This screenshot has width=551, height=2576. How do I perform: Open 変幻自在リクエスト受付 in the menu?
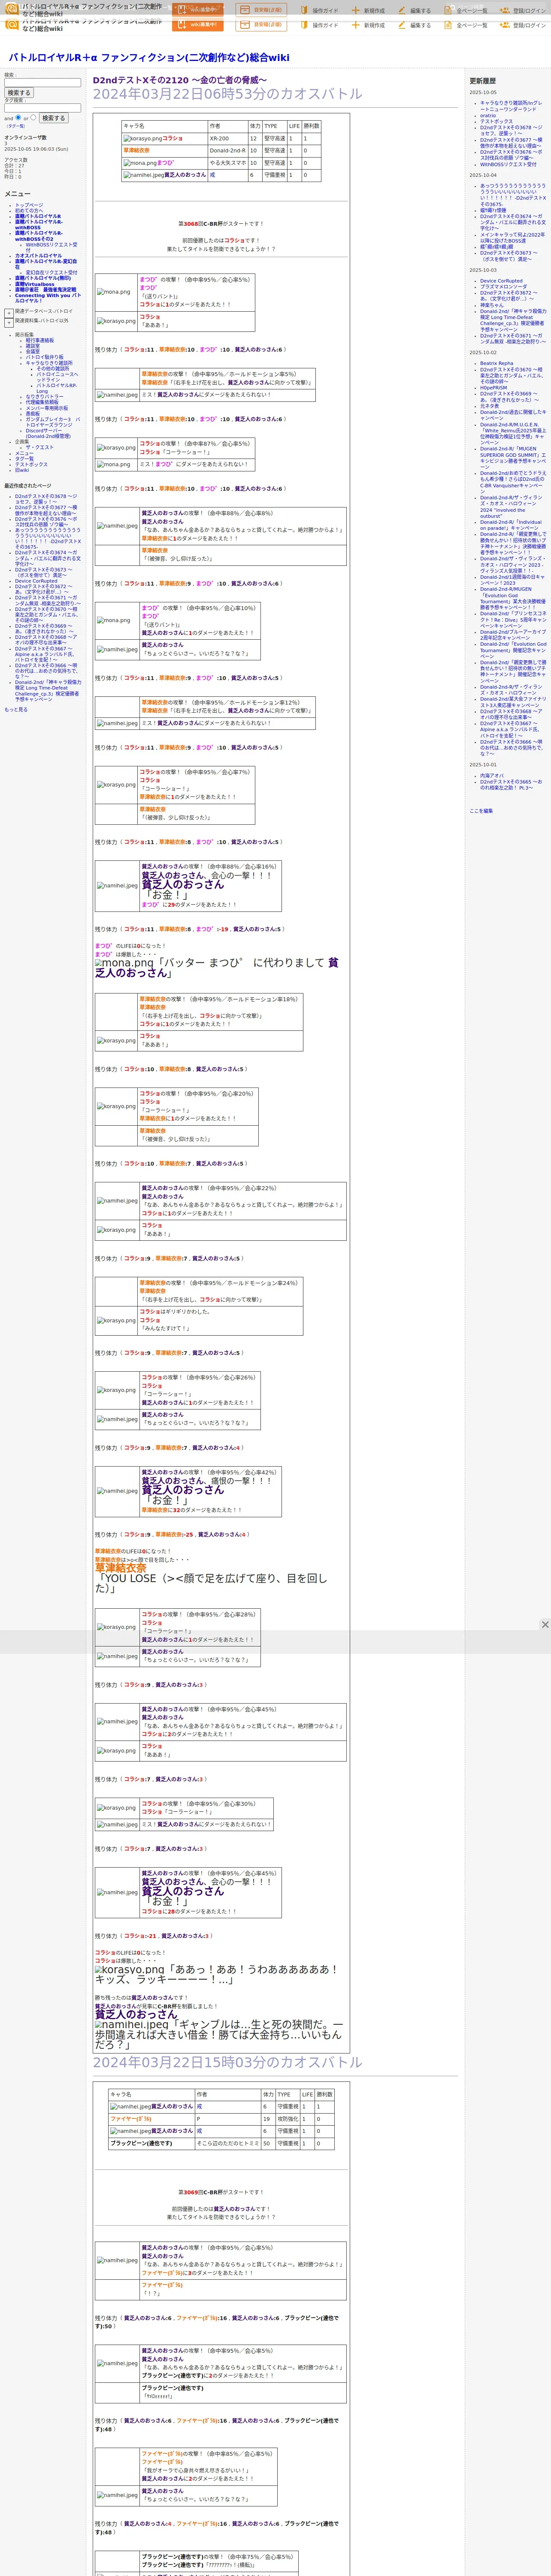click(51, 273)
